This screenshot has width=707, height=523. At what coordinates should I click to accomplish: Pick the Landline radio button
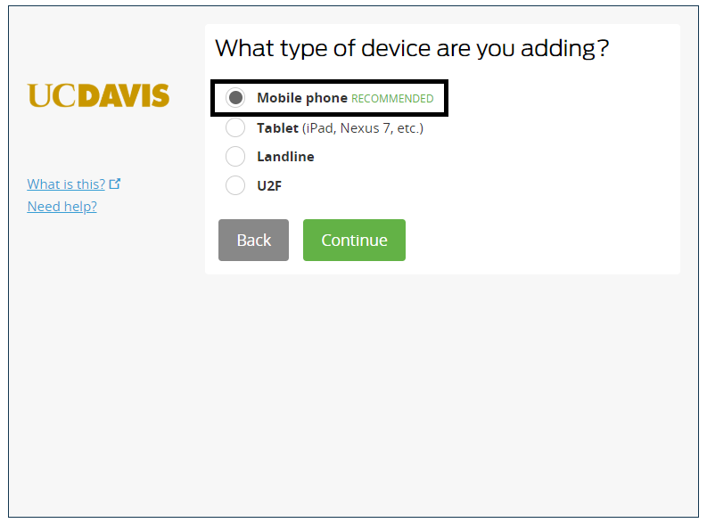click(x=235, y=157)
